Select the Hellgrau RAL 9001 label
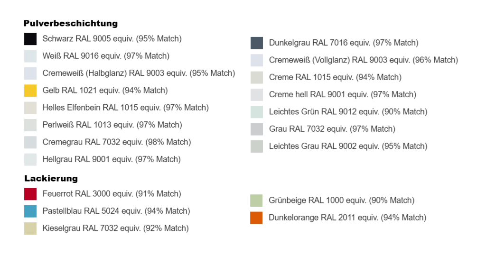The height and width of the screenshot is (256, 486). tap(112, 159)
